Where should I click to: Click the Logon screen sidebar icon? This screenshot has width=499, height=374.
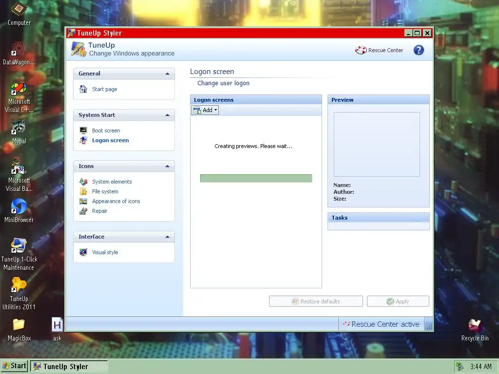[83, 140]
